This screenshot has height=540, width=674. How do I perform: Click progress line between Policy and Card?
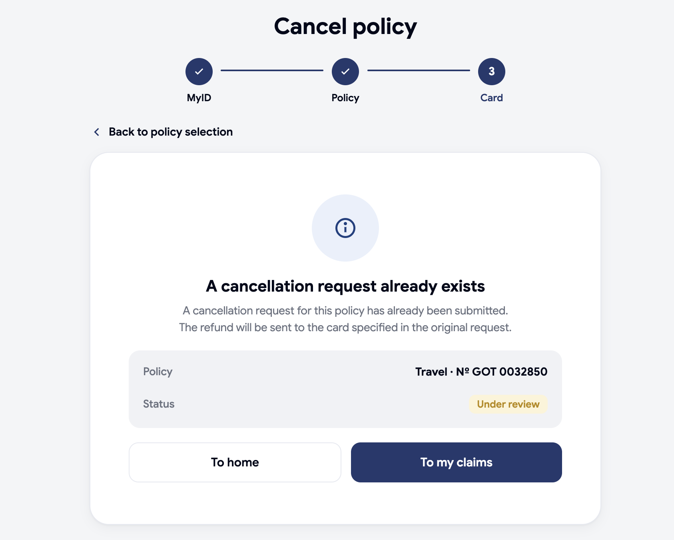[419, 70]
